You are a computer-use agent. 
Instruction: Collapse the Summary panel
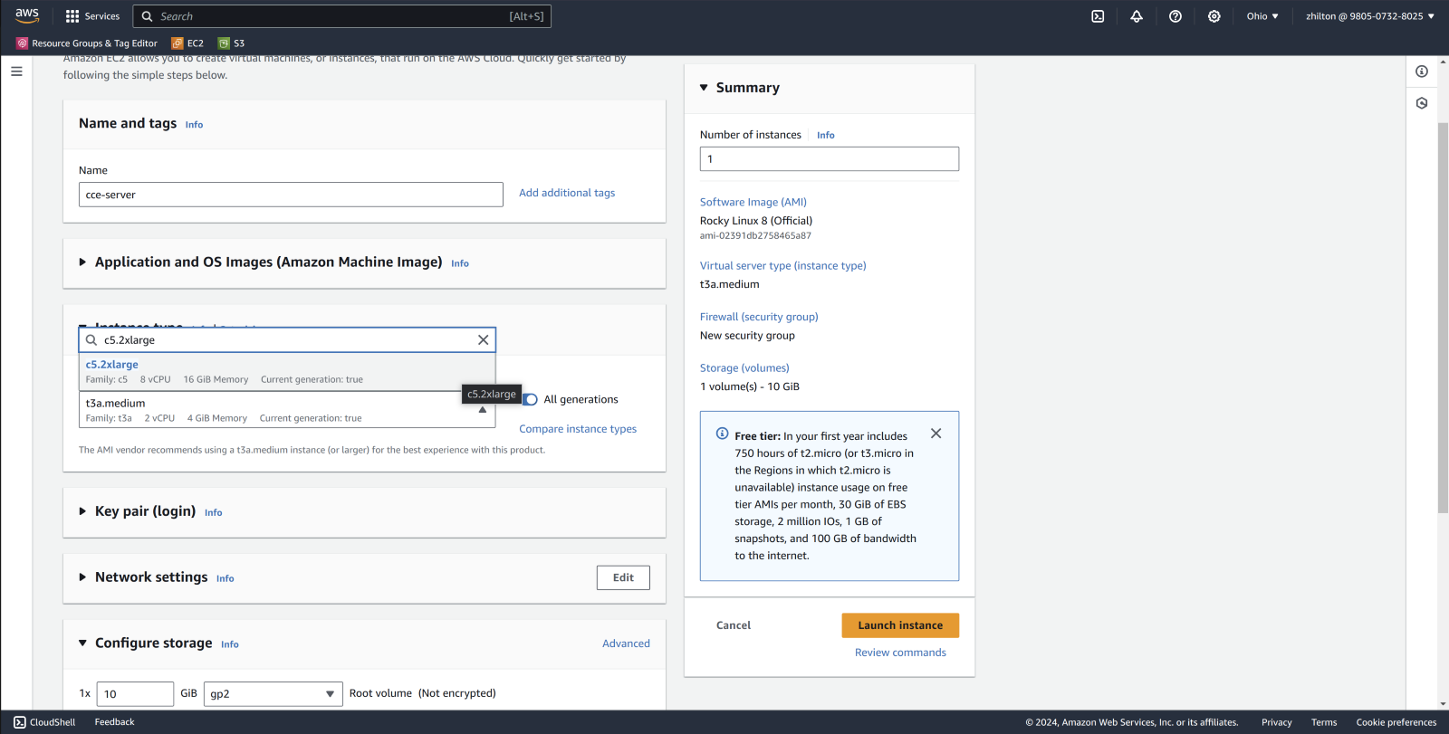click(704, 88)
